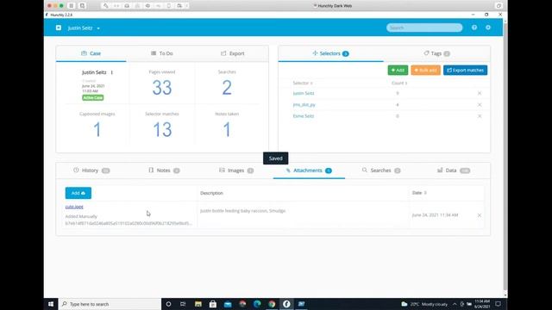Click the Searches count 2

coord(227,88)
